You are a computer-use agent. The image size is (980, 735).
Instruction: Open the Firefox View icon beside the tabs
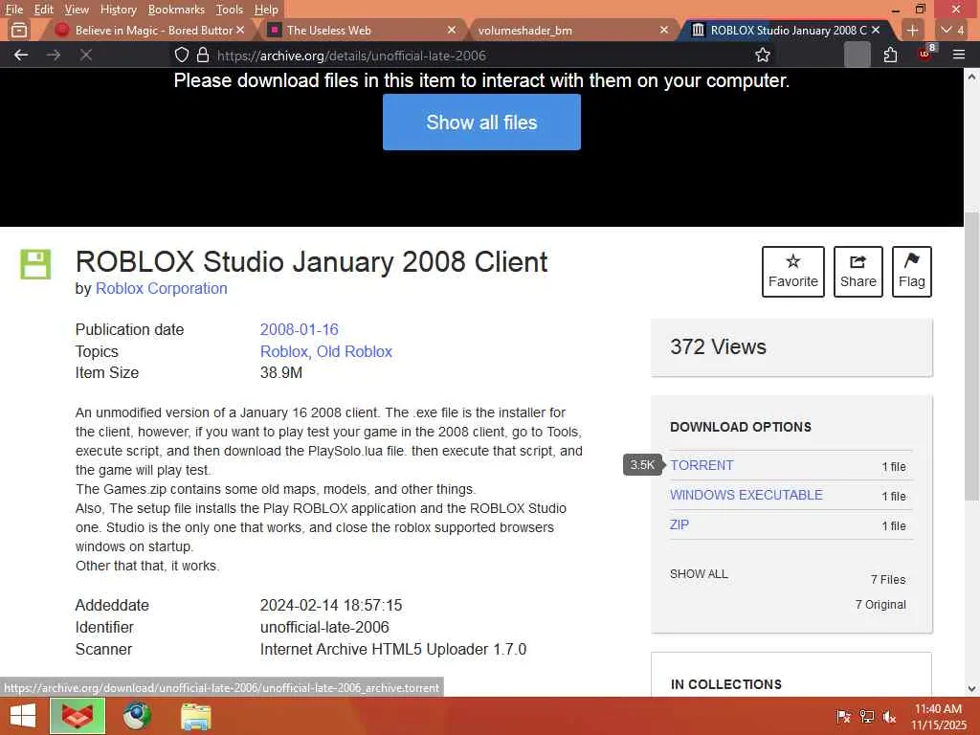pos(19,30)
